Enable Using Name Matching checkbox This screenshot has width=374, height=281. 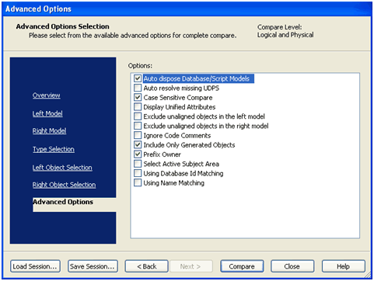click(x=138, y=183)
